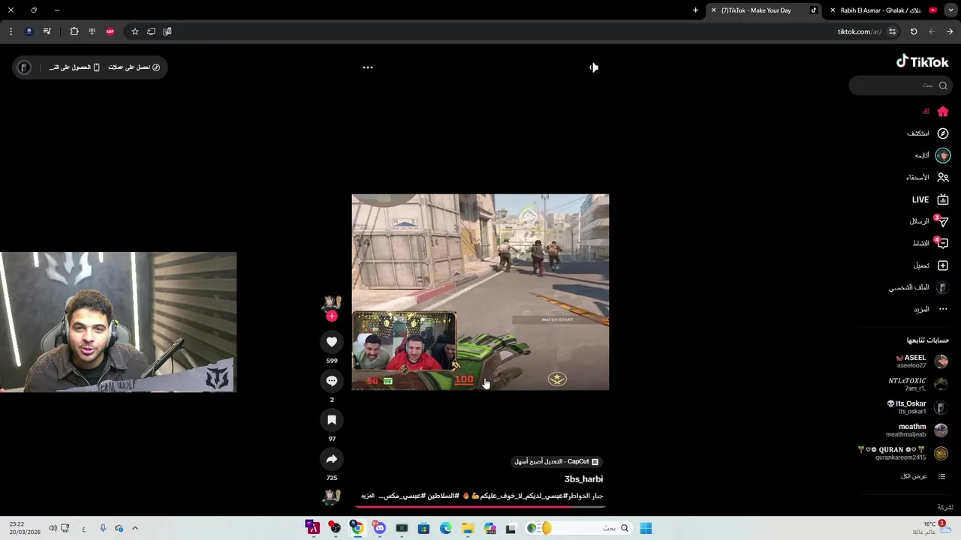This screenshot has height=540, width=961.
Task: Open the meathm followed account
Action: pos(917,430)
